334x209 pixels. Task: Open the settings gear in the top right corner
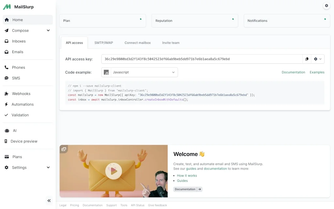pos(326,6)
